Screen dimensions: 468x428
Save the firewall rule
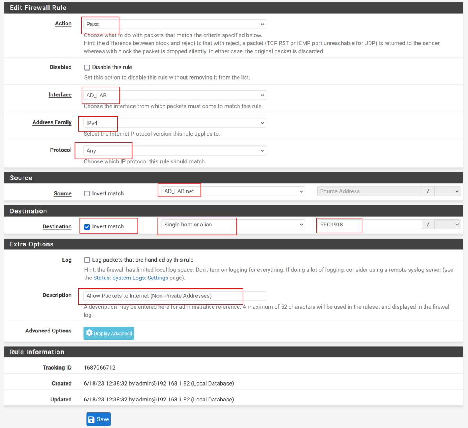[x=99, y=419]
